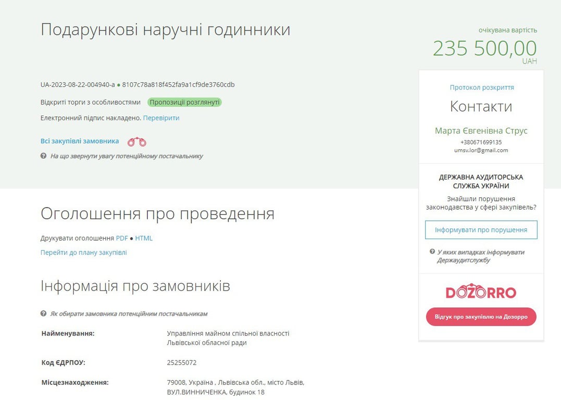Click the email umsv.lor@gmail.com
Screen dimensions: 561x400
click(x=480, y=150)
